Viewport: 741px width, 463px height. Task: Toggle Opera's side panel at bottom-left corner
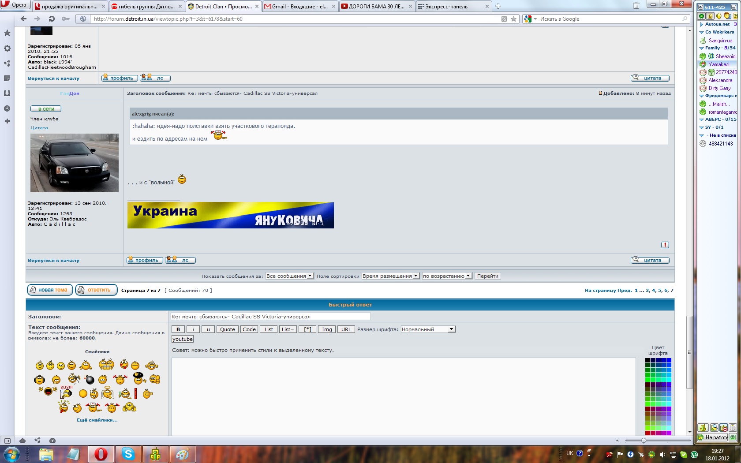tap(7, 441)
